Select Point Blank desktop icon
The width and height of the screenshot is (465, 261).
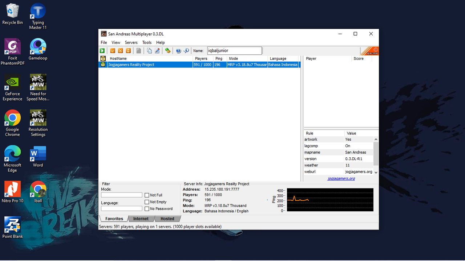(12, 227)
